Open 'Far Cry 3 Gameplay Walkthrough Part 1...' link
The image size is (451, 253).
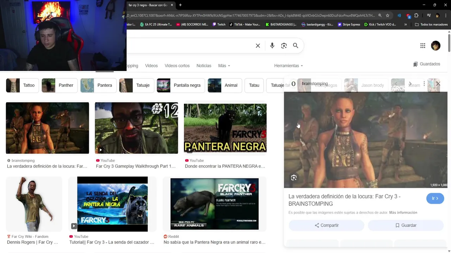click(136, 166)
